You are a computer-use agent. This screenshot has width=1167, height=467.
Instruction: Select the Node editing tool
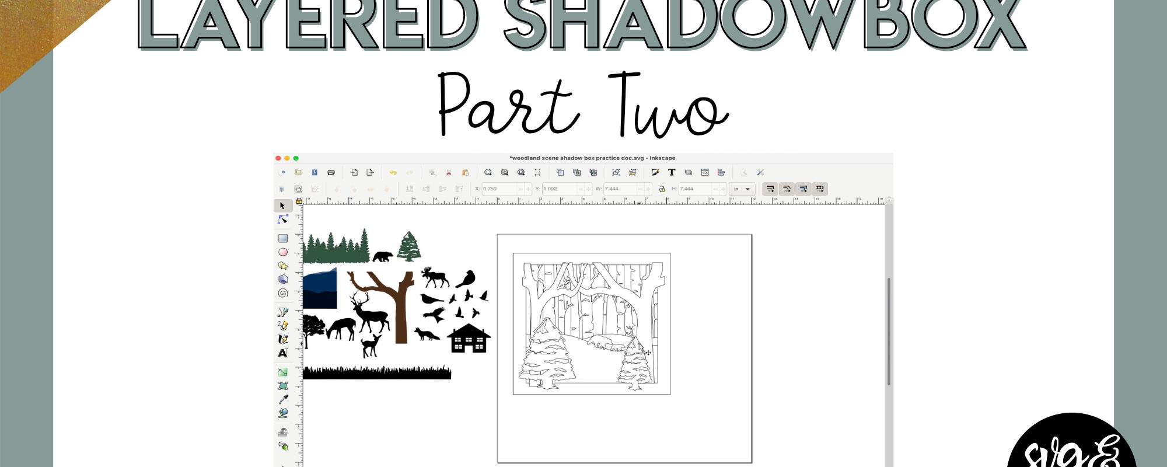[x=283, y=219]
